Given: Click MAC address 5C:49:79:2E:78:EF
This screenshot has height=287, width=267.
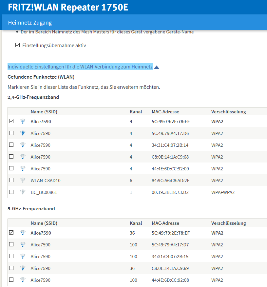Looking at the screenshot, I should coord(171,233).
